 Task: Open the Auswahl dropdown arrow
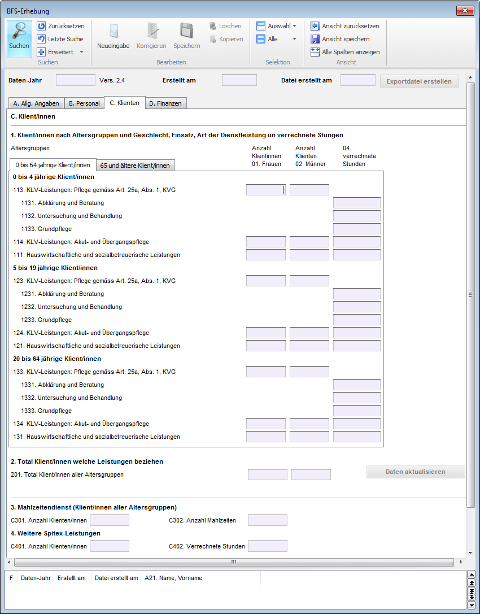(294, 26)
